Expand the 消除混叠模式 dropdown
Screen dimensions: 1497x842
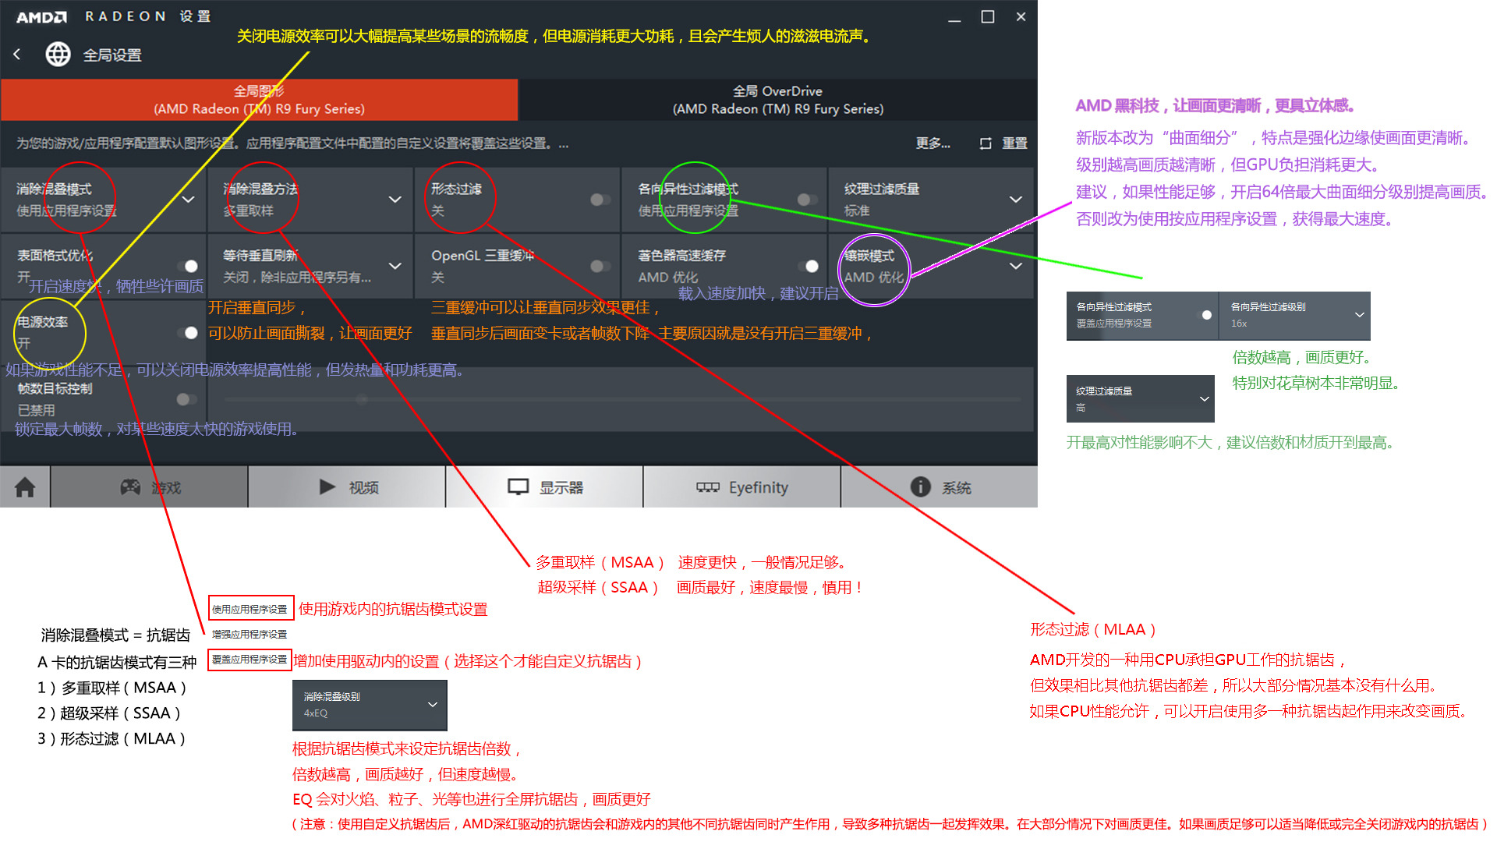click(x=188, y=200)
